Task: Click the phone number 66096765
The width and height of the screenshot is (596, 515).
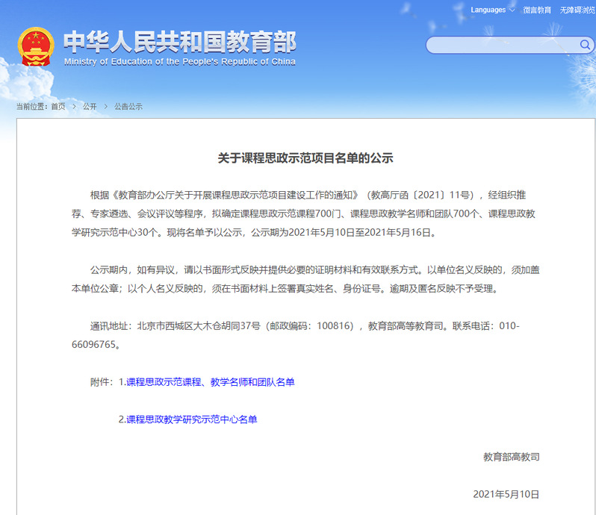Action: (93, 345)
